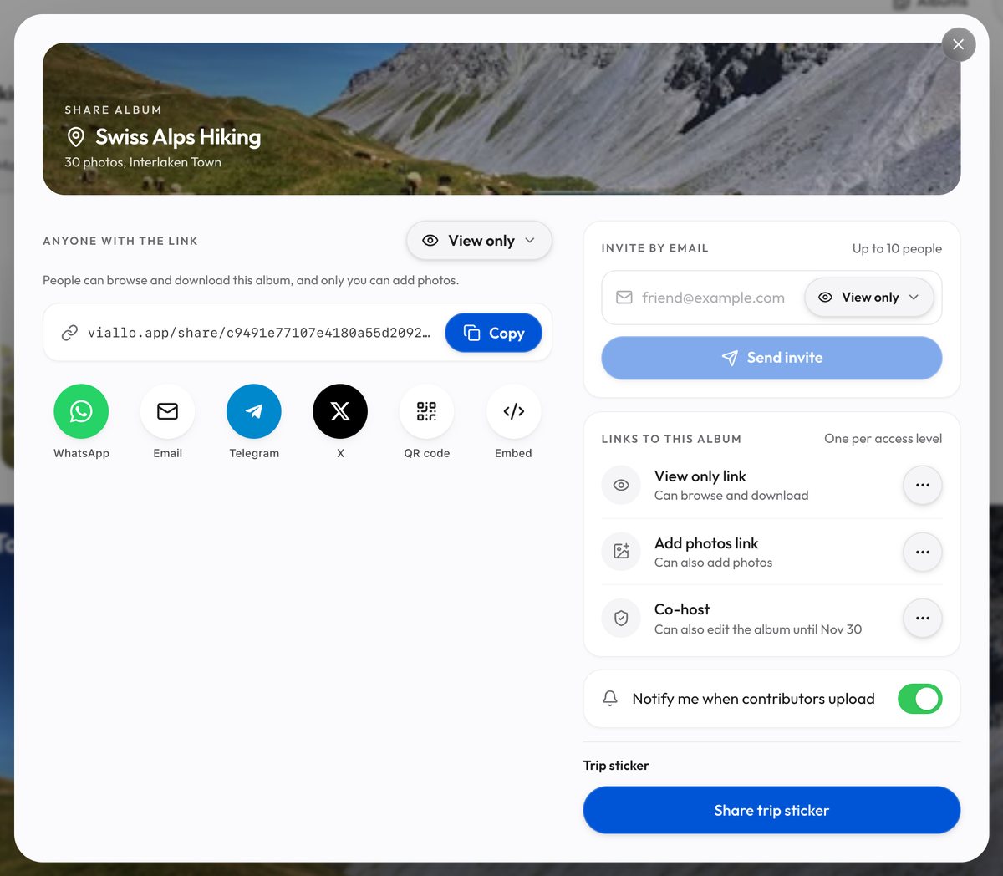Close the share album dialog
The image size is (1003, 876).
tap(959, 44)
